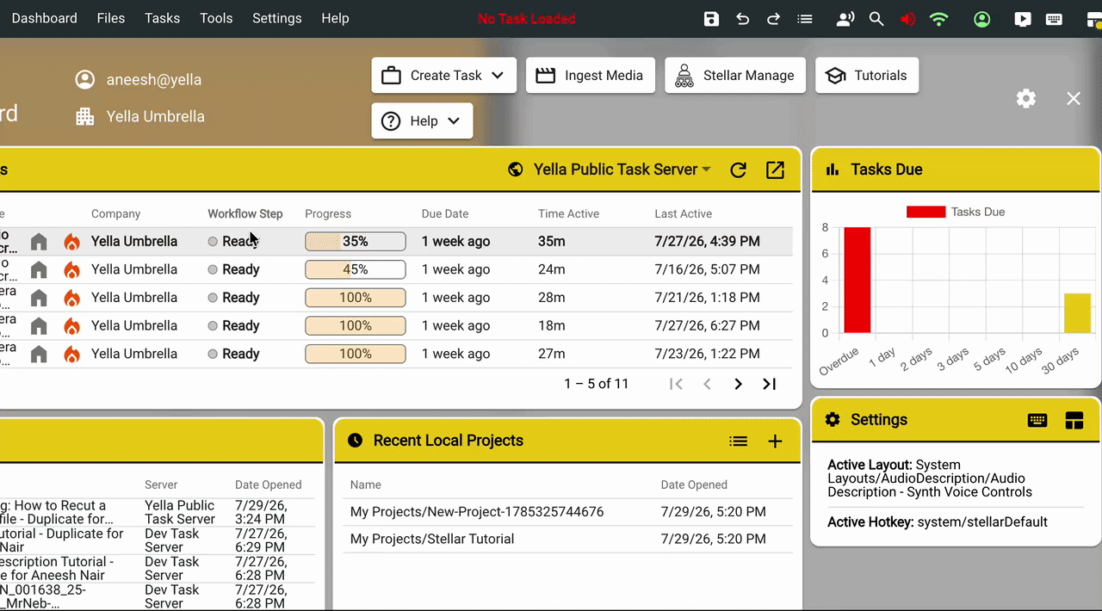Open the Tutorials button
Viewport: 1102px width, 611px height.
(867, 75)
